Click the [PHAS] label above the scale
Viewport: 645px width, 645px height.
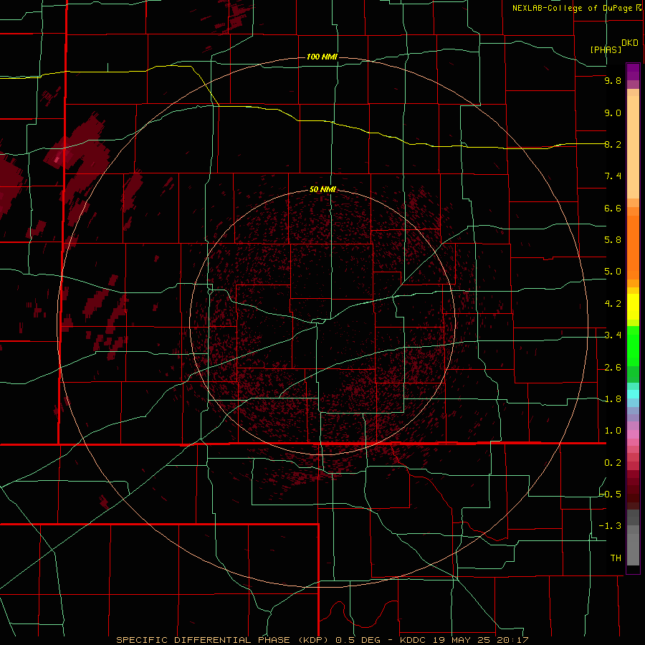pos(606,49)
